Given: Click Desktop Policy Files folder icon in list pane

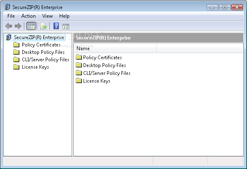Looking at the screenshot, I should 79,65.
